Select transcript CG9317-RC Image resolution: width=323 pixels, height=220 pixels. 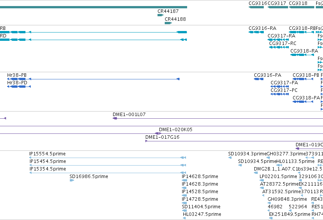click(283, 43)
